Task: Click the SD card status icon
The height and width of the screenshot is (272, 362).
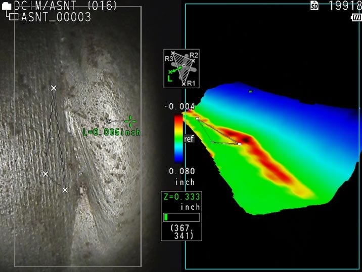Action: (314, 6)
